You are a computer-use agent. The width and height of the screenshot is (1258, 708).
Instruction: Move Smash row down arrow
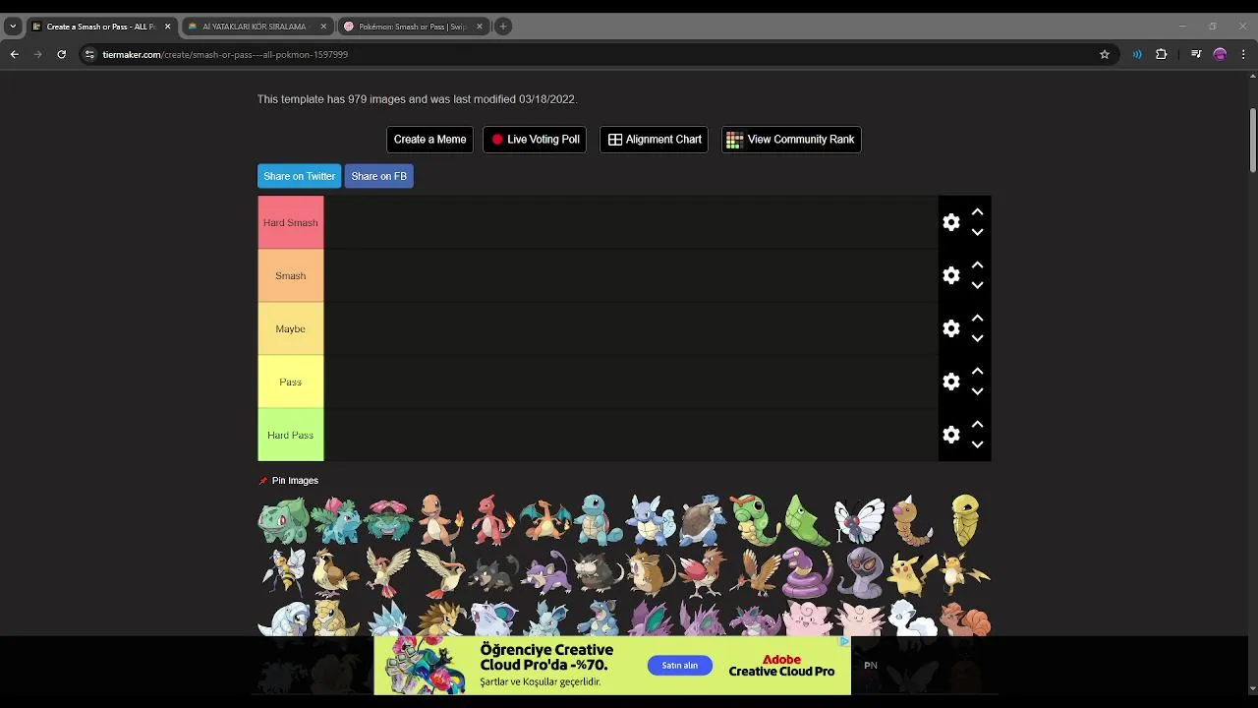pos(977,286)
